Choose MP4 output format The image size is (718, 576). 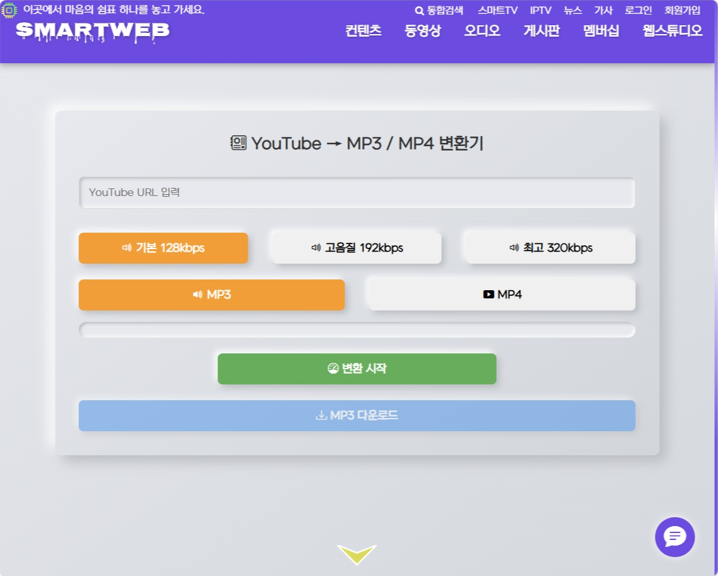click(x=502, y=295)
